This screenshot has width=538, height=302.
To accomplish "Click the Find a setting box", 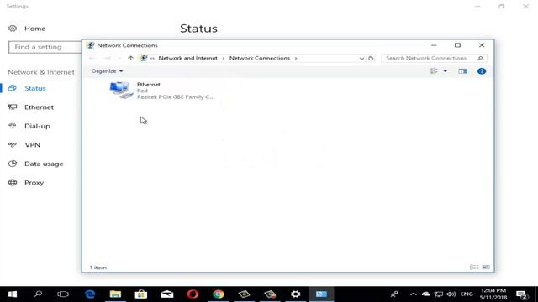I will point(45,47).
